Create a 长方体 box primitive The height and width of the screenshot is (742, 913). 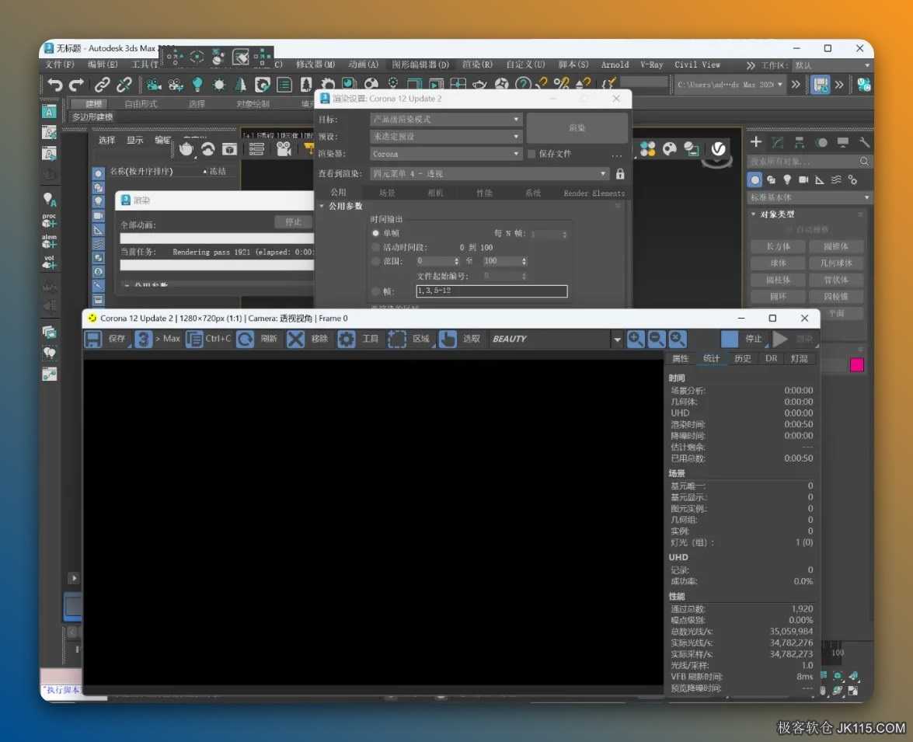[778, 246]
